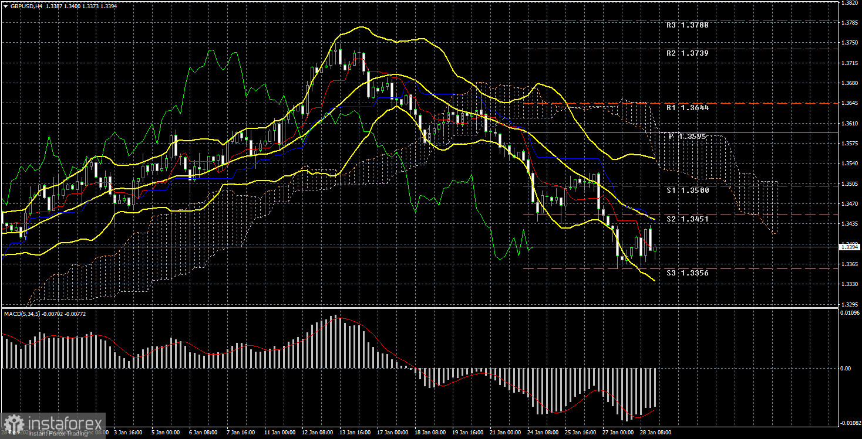This screenshot has width=862, height=439.
Task: Click price axis value 1.3575
Action: coord(850,144)
